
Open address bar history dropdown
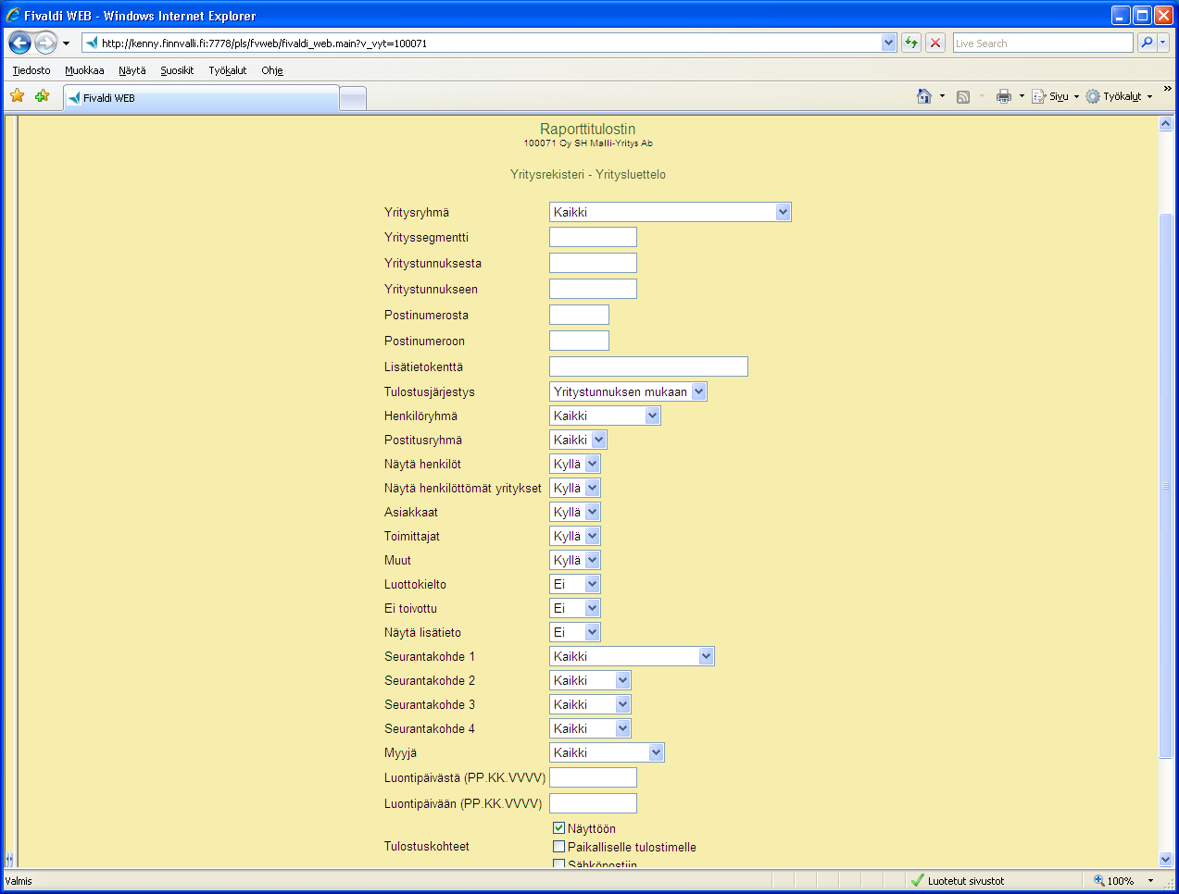(889, 43)
